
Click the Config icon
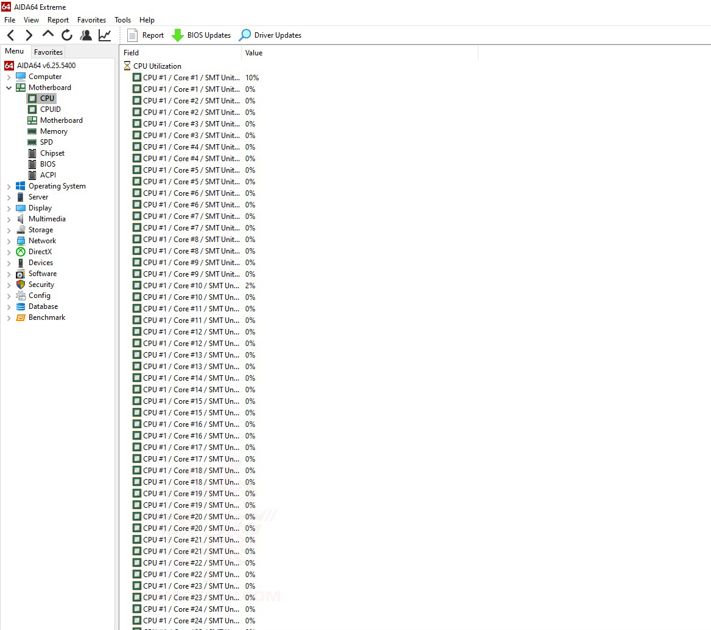coord(21,296)
